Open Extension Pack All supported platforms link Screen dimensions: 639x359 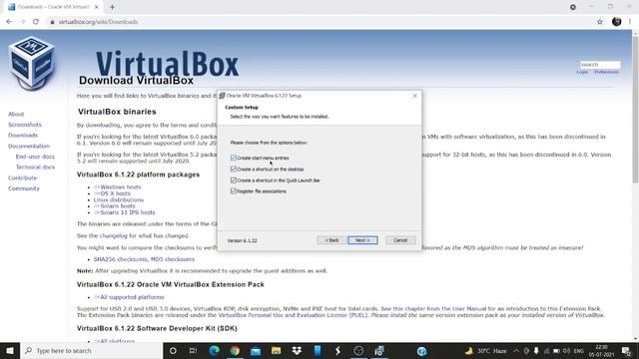tap(132, 297)
